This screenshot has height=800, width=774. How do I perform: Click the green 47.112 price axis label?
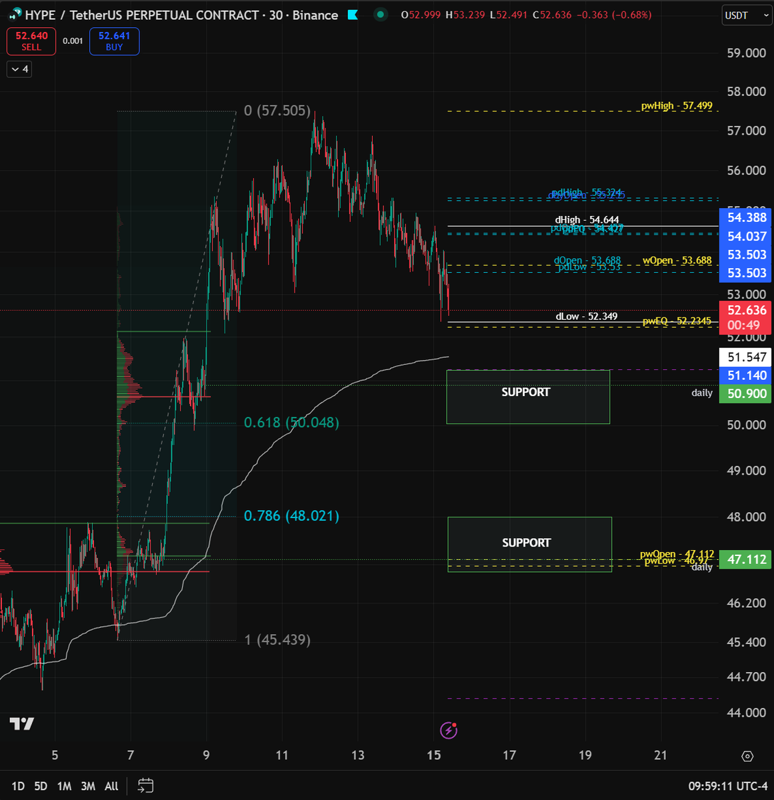click(747, 559)
